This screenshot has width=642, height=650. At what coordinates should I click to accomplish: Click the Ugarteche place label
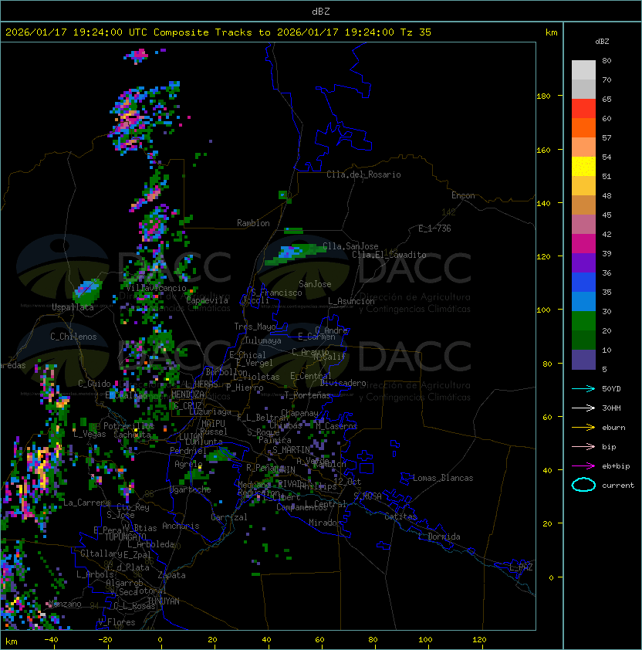click(x=191, y=489)
